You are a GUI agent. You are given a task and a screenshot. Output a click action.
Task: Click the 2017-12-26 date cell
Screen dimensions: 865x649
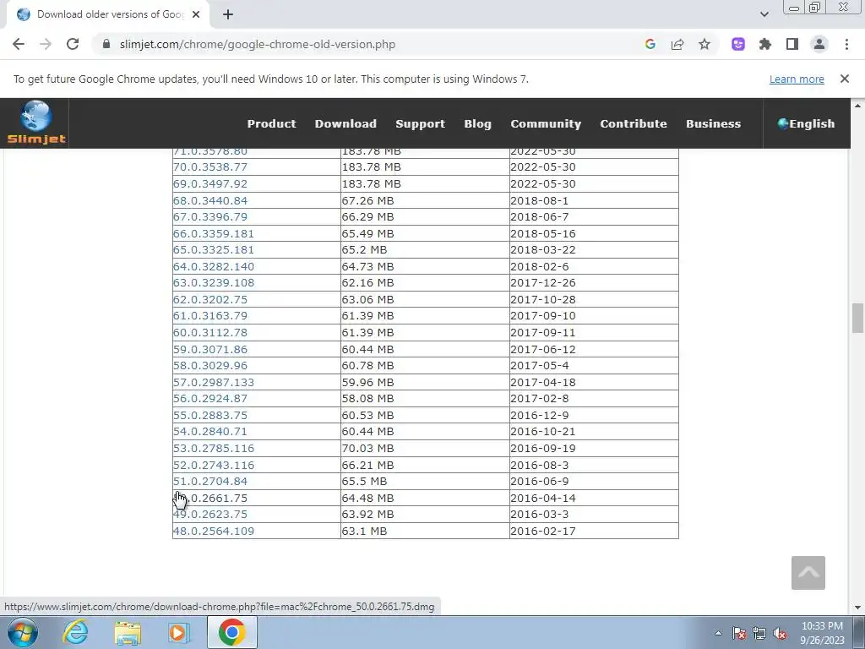(594, 282)
